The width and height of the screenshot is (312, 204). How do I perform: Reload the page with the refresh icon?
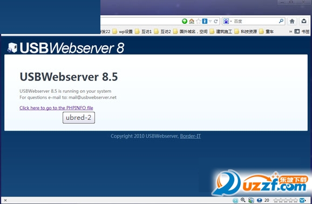click(215, 21)
